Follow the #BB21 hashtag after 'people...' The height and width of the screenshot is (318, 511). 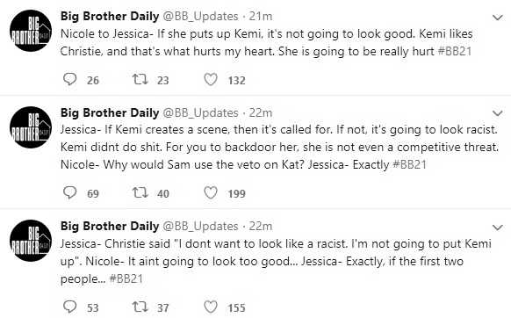[126, 278]
